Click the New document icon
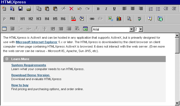The width and height of the screenshot is (180, 106). point(4,9)
